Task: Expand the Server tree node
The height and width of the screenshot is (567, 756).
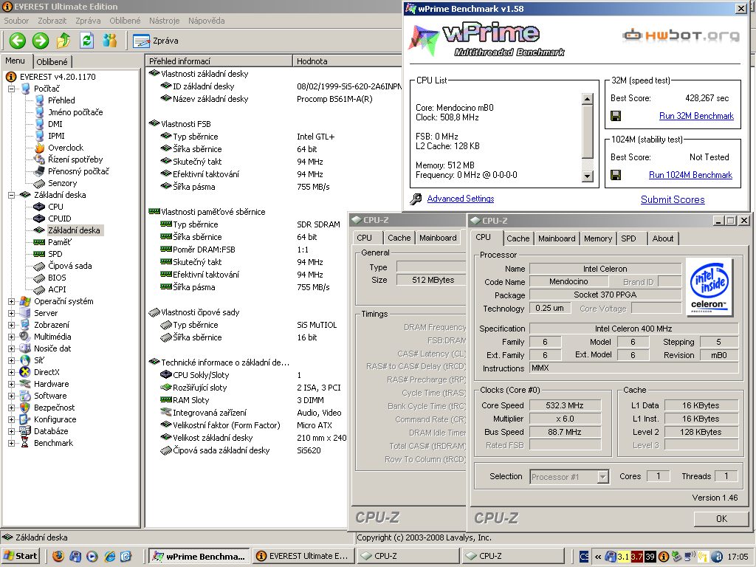Action: [11, 313]
